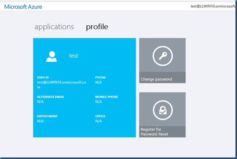Click the USER ID label
The height and width of the screenshot is (159, 237).
click(x=43, y=77)
